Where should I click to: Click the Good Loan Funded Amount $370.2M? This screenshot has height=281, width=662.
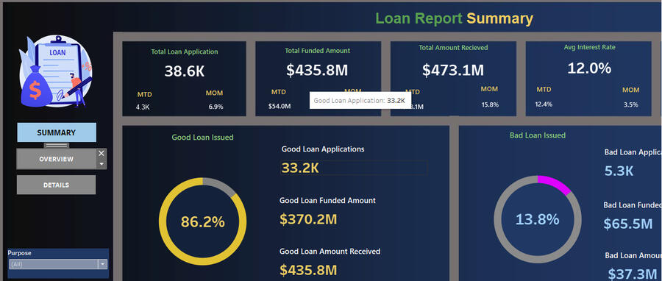(308, 219)
